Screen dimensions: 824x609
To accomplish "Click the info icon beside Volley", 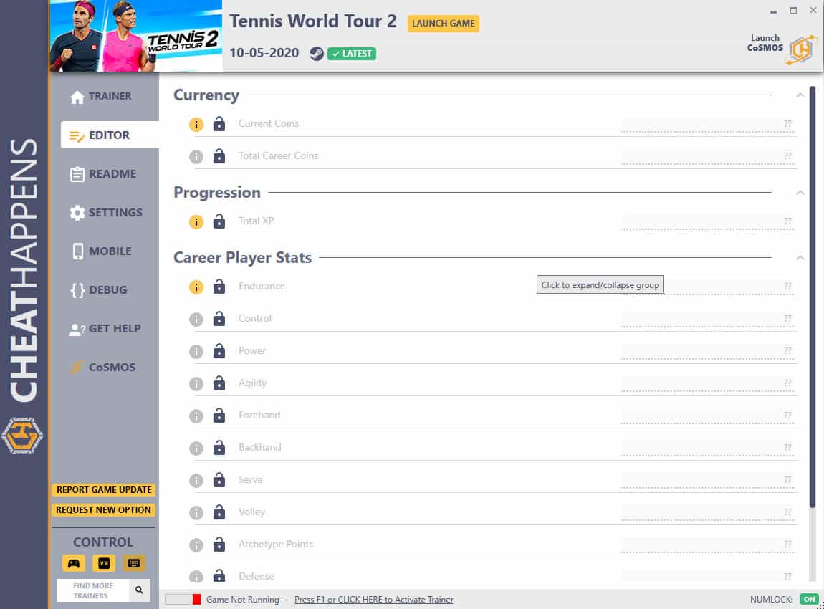I will coord(196,513).
